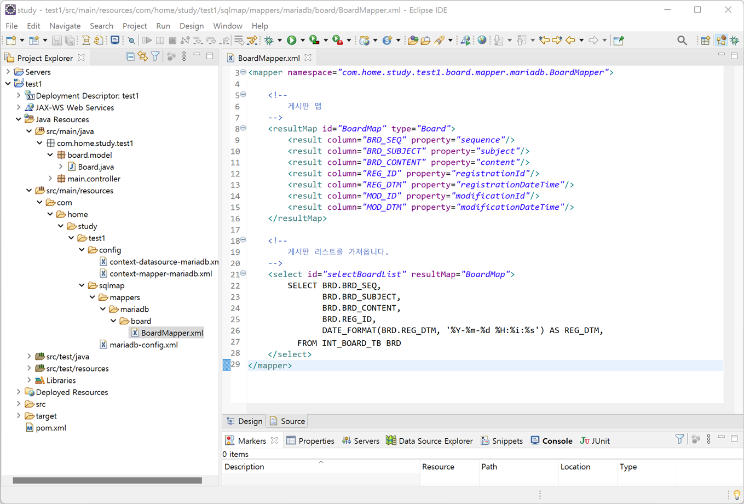The image size is (744, 504).
Task: Collapse all in Project Explorer
Action: tap(130, 56)
